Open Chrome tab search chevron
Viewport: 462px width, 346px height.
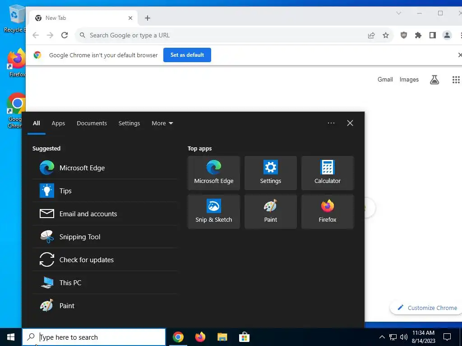click(399, 13)
